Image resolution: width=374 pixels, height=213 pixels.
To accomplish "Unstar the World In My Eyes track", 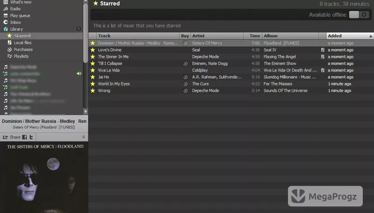I will tap(93, 84).
